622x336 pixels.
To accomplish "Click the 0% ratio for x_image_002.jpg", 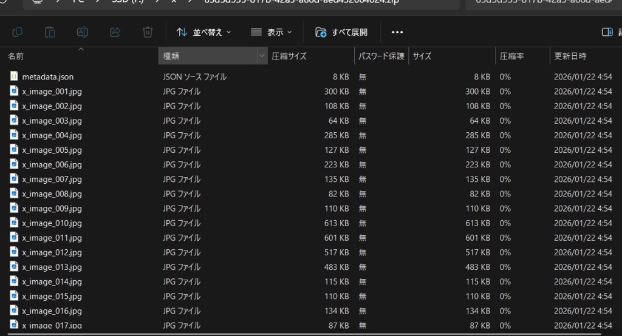I will [505, 106].
